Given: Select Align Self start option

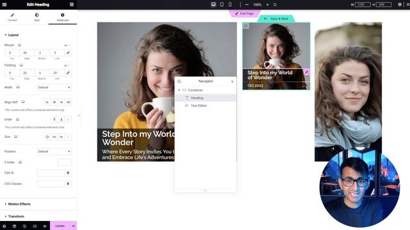Looking at the screenshot, I should click(x=47, y=102).
